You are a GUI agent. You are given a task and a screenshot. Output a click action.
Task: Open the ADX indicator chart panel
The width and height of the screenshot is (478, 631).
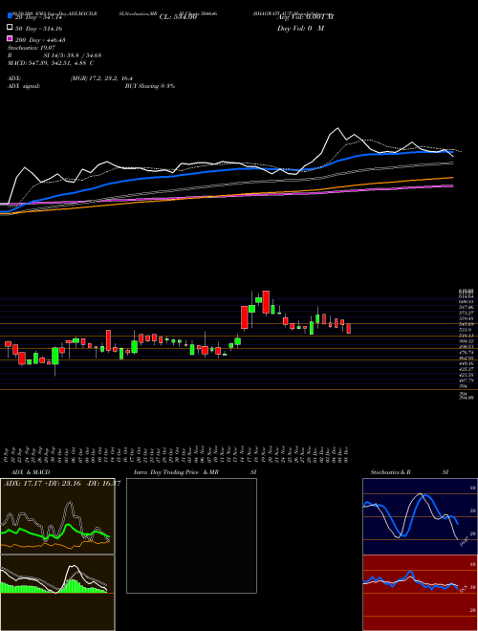pyautogui.click(x=57, y=516)
